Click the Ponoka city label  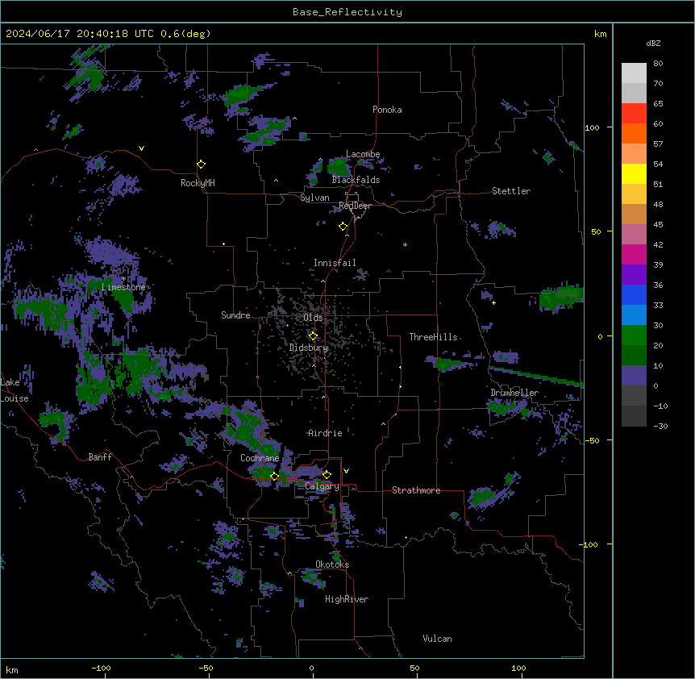(387, 110)
